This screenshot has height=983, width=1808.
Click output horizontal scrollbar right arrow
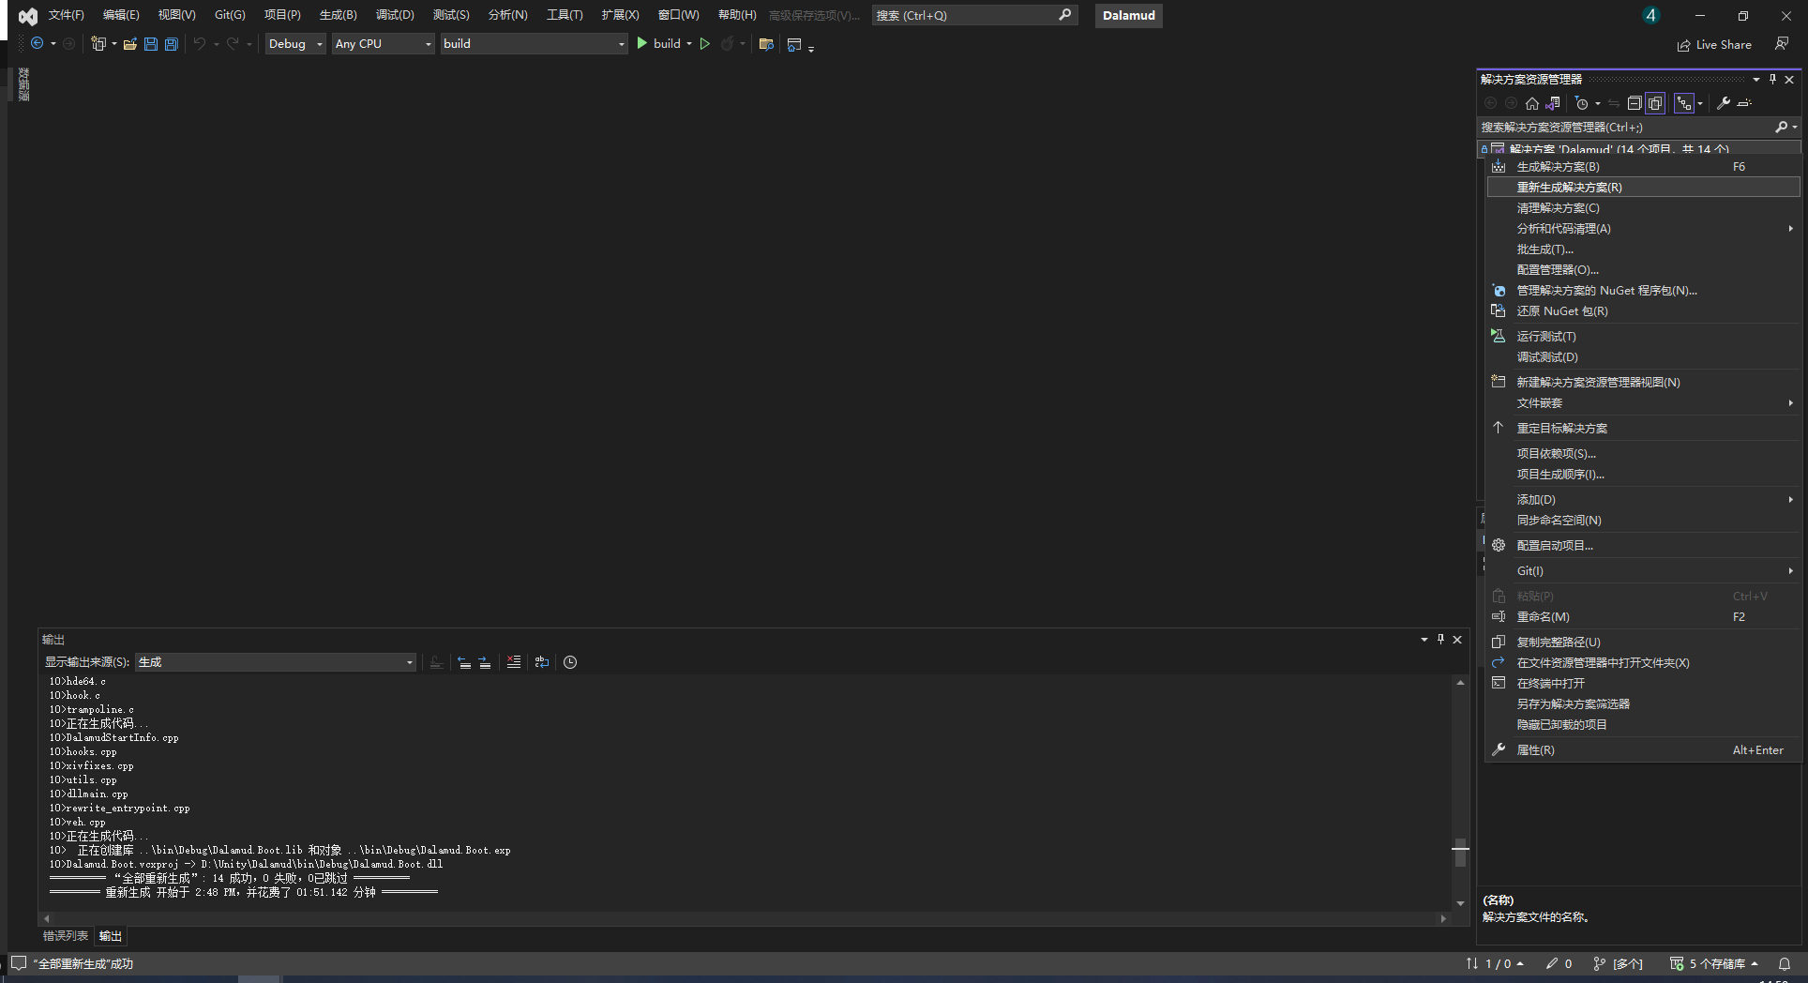(1443, 918)
